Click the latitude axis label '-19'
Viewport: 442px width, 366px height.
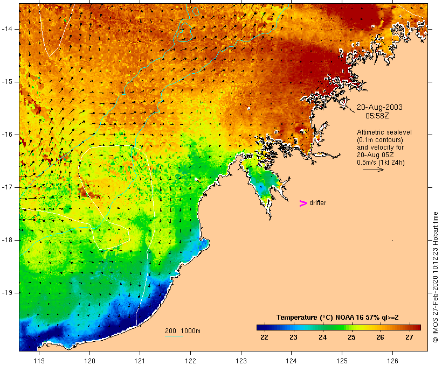[x=7, y=293]
